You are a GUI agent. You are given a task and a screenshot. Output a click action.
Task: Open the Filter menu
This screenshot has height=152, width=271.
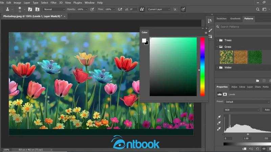(x=54, y=3)
